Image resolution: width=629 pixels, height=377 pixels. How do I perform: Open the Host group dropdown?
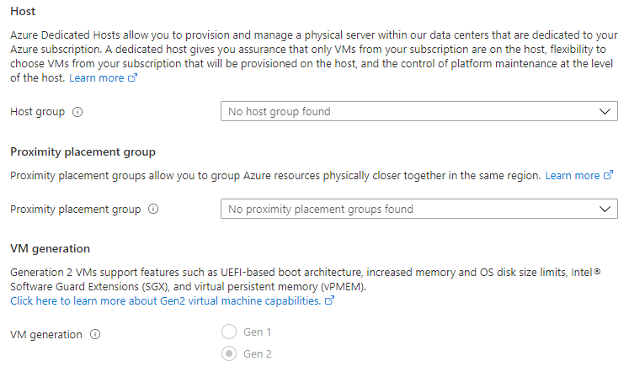(418, 111)
